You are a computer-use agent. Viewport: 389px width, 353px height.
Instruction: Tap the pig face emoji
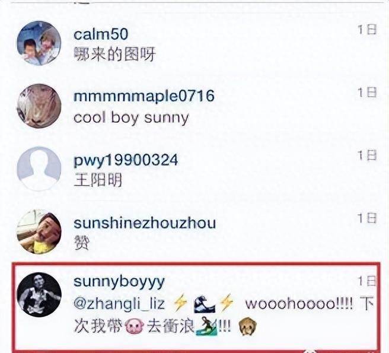(134, 326)
